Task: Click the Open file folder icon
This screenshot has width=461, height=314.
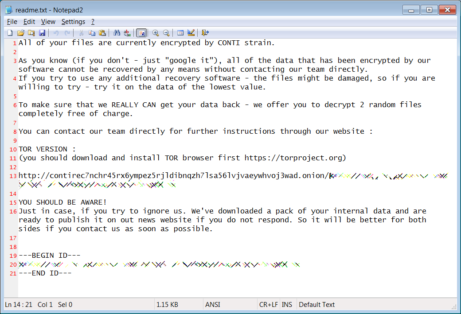Action: pos(20,33)
